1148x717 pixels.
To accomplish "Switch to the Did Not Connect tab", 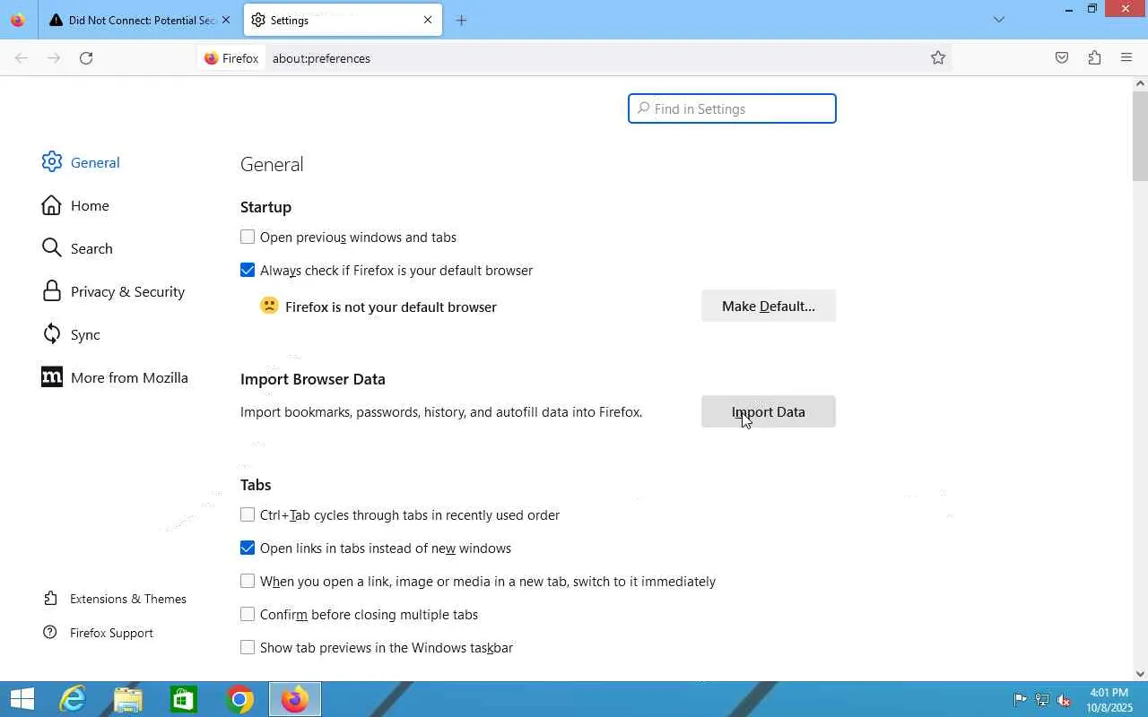I will [139, 20].
